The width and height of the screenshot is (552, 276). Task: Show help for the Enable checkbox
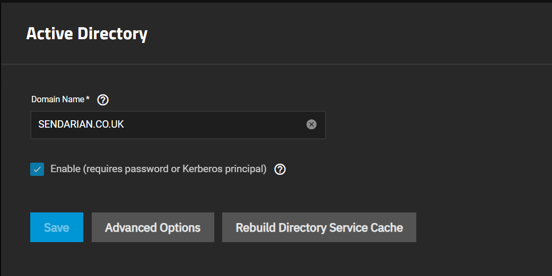280,170
